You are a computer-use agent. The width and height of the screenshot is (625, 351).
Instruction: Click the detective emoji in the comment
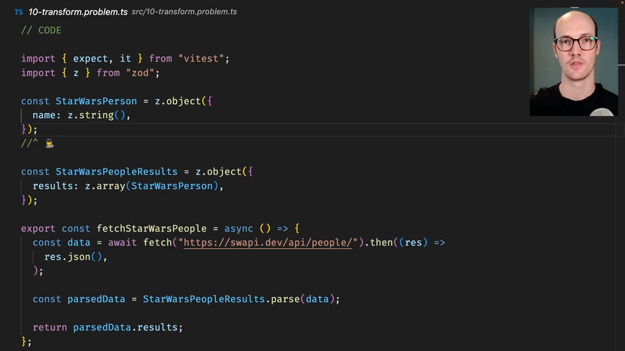coord(49,144)
